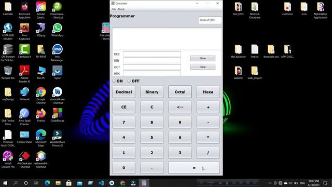Focus the DEC input field
This screenshot has height=187, width=332.
click(152, 54)
